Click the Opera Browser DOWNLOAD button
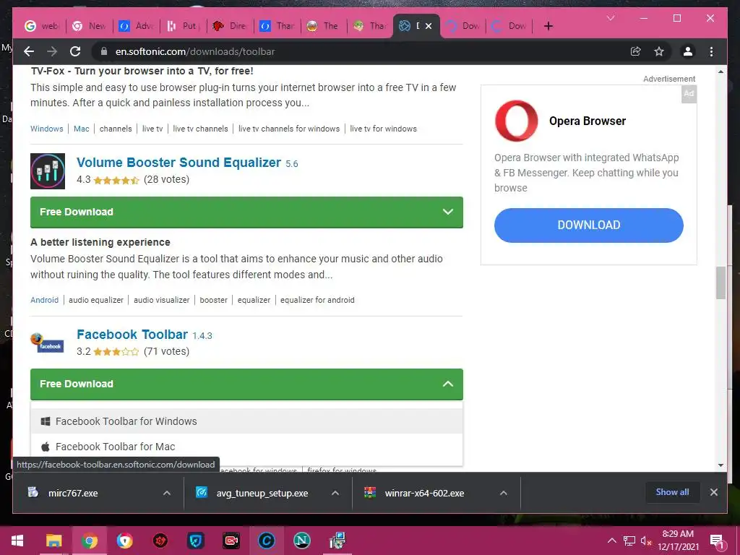The height and width of the screenshot is (555, 740). pyautogui.click(x=588, y=225)
